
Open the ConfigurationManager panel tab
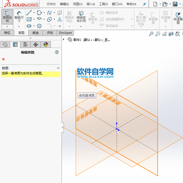(x=25, y=45)
